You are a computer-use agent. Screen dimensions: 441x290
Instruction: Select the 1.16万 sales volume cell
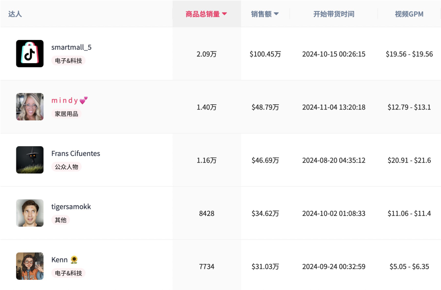pos(207,160)
